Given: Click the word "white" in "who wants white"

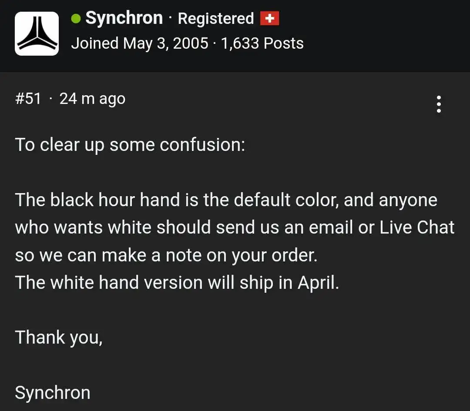Looking at the screenshot, I should coord(130,227).
